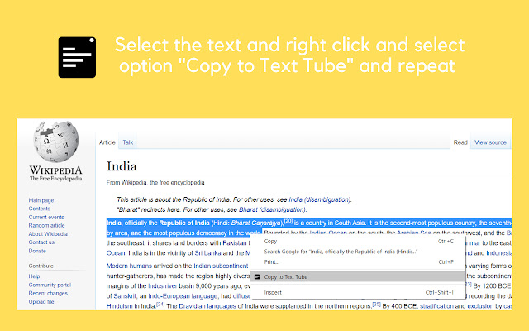Choose Copy to Text Tube option

point(358,276)
